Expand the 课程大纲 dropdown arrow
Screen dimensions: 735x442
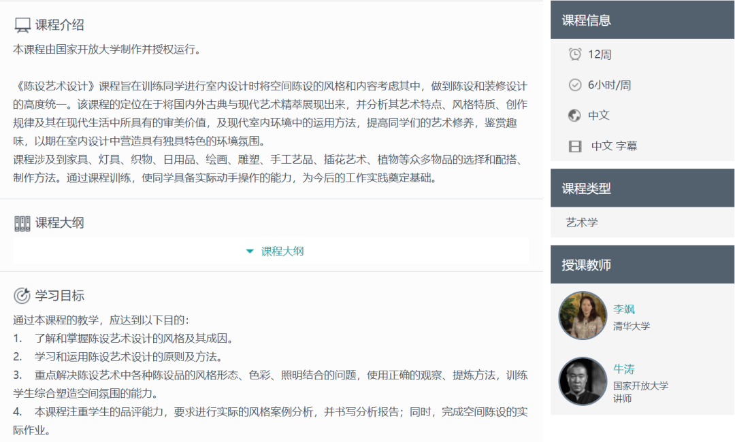coord(250,252)
